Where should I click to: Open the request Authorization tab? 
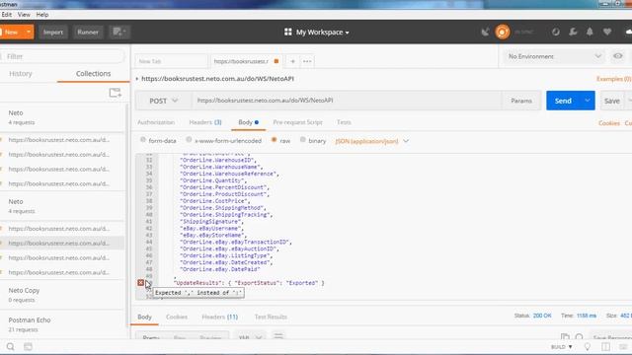point(156,122)
